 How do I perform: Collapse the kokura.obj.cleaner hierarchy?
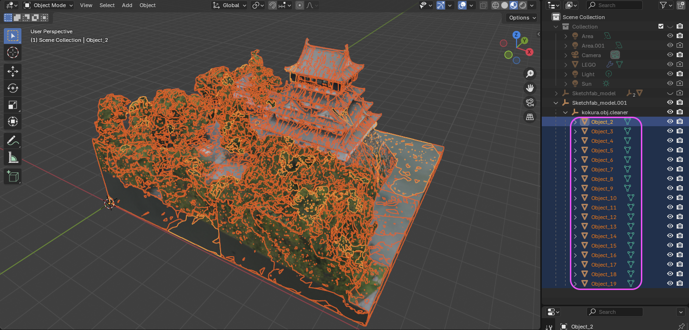[x=566, y=112]
